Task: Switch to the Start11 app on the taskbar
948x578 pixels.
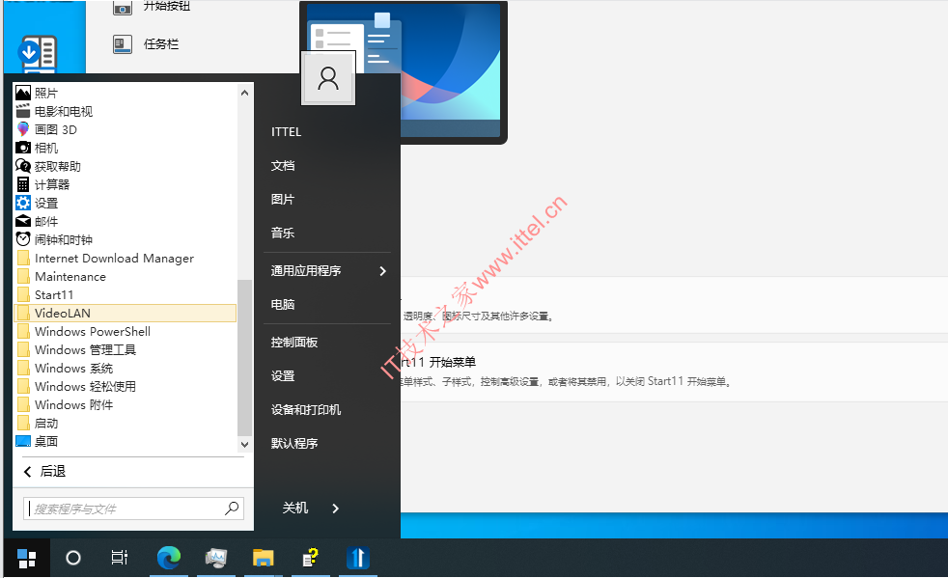Action: tap(358, 558)
